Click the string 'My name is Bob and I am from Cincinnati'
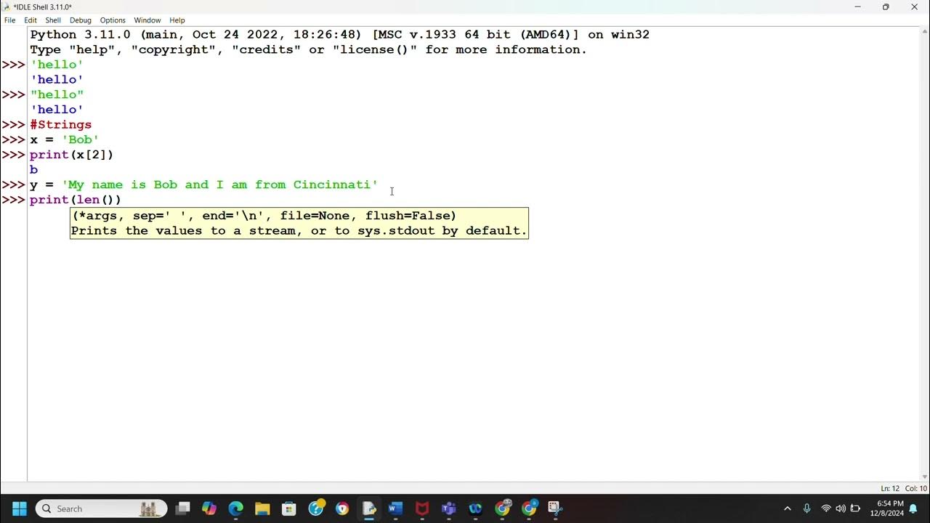The image size is (930, 523). pyautogui.click(x=219, y=185)
